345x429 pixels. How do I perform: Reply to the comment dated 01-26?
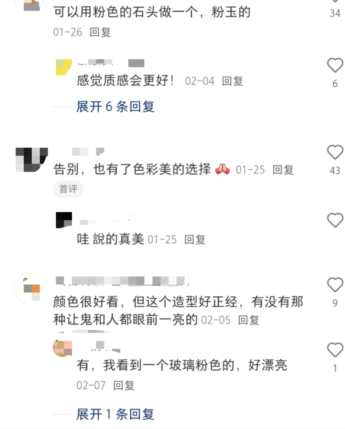tap(100, 32)
